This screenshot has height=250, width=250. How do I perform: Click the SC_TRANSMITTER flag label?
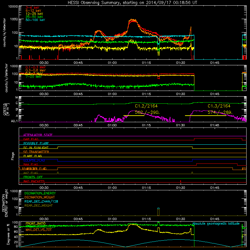(x=36, y=152)
